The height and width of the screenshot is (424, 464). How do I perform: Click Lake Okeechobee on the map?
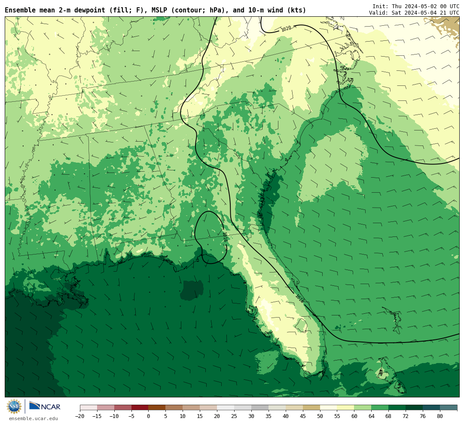[301, 325]
